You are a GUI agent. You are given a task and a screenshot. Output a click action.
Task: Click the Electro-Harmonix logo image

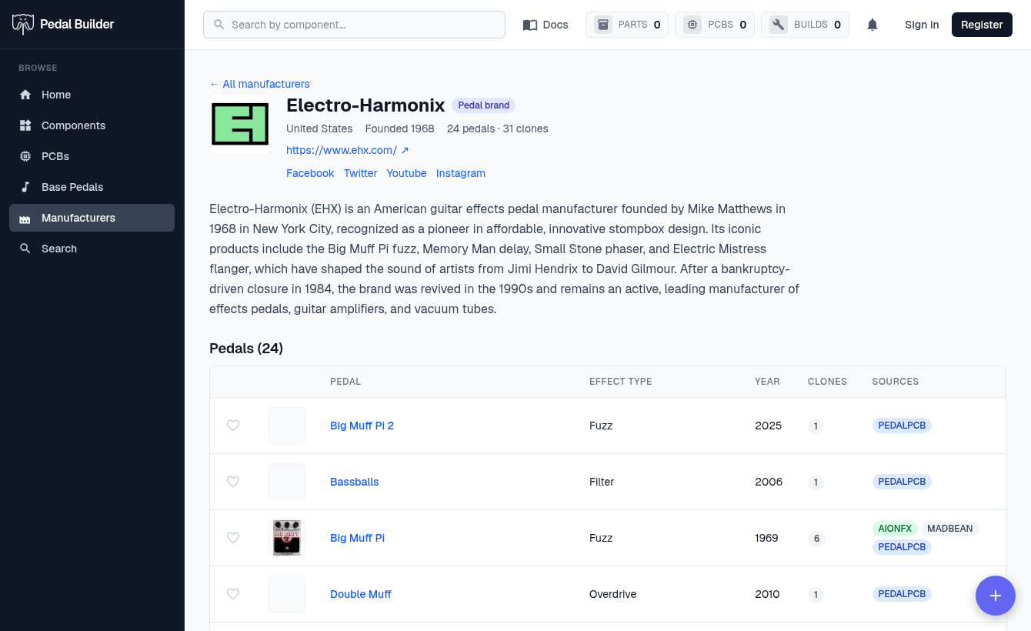[240, 125]
